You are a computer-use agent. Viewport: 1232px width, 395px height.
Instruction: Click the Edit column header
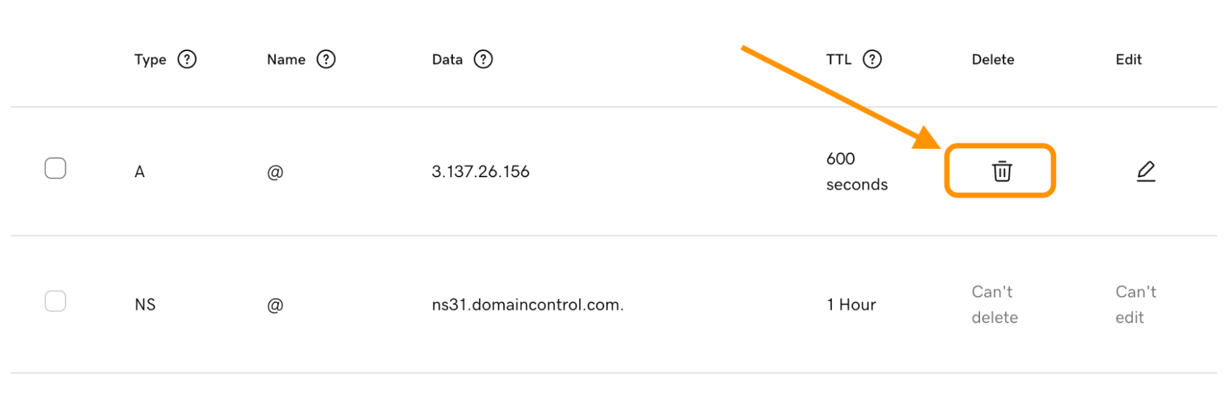[1128, 60]
